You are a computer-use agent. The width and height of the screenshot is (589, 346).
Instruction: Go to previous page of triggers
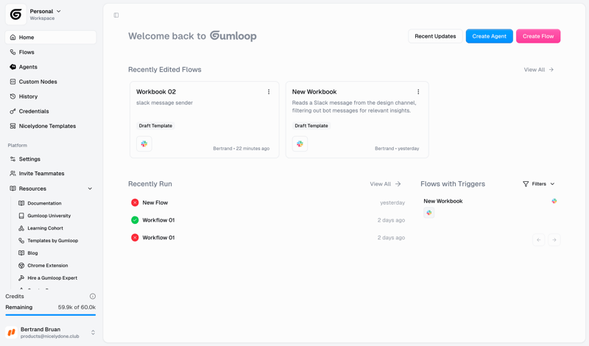539,240
